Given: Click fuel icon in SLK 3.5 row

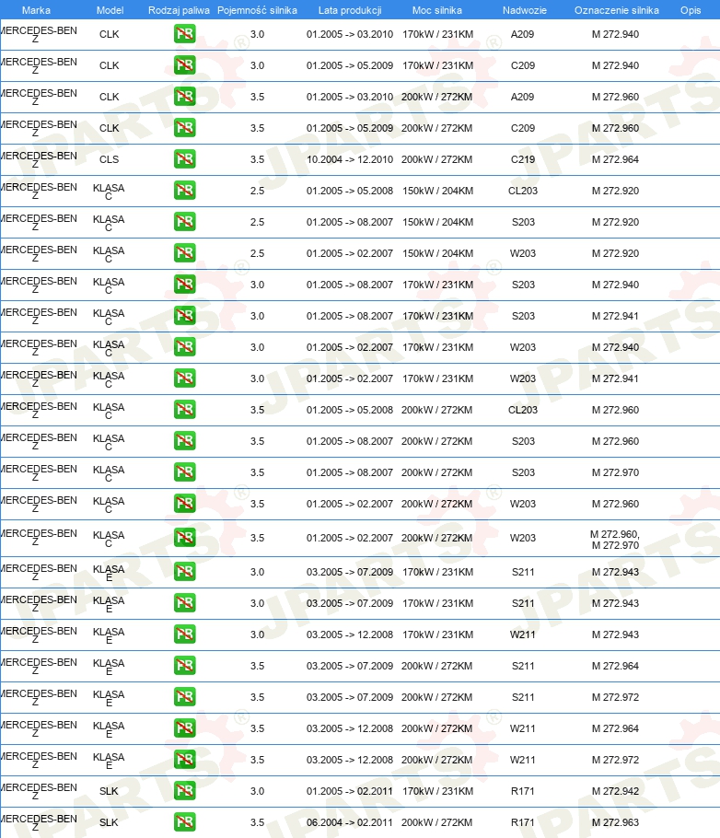Looking at the screenshot, I should pyautogui.click(x=184, y=822).
